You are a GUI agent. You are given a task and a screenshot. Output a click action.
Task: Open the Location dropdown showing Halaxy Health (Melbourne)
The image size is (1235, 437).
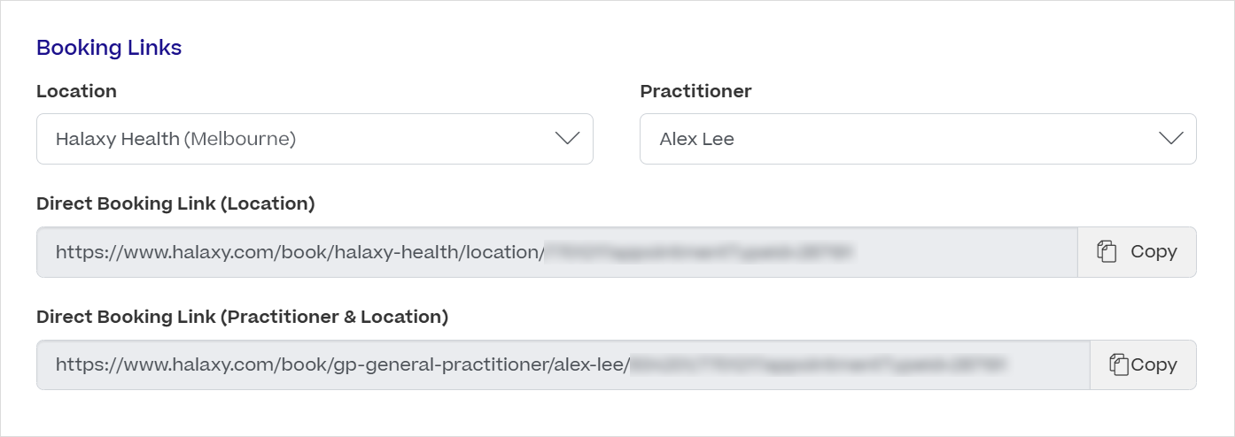(x=315, y=139)
